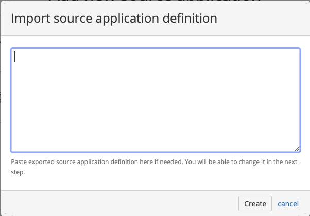
Task: Click the top-right corner inside the text area
Action: point(295,53)
